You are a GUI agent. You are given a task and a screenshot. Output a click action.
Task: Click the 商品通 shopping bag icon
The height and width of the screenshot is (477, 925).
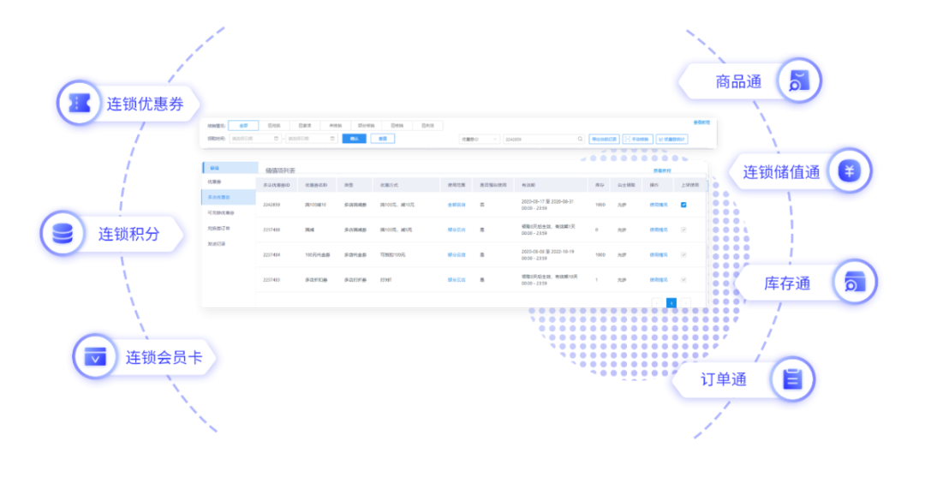[798, 81]
